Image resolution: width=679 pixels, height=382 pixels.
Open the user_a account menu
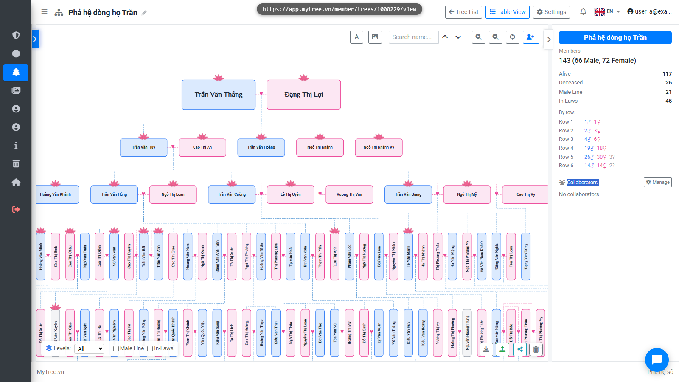(649, 12)
